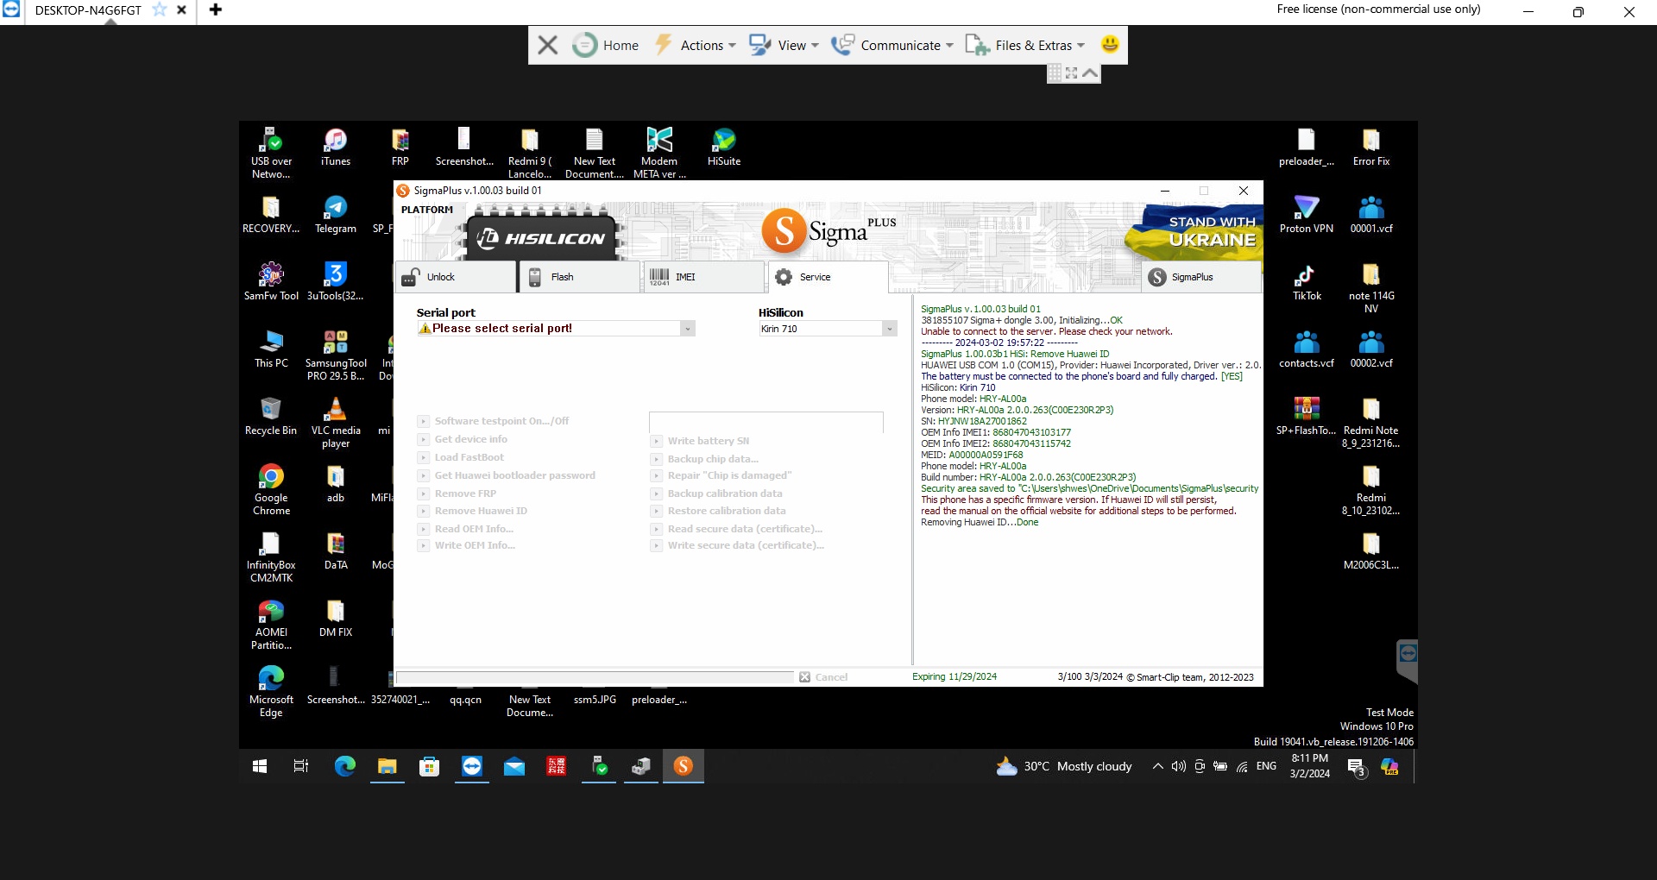
Task: Open Telegram desktop icon
Action: click(336, 214)
